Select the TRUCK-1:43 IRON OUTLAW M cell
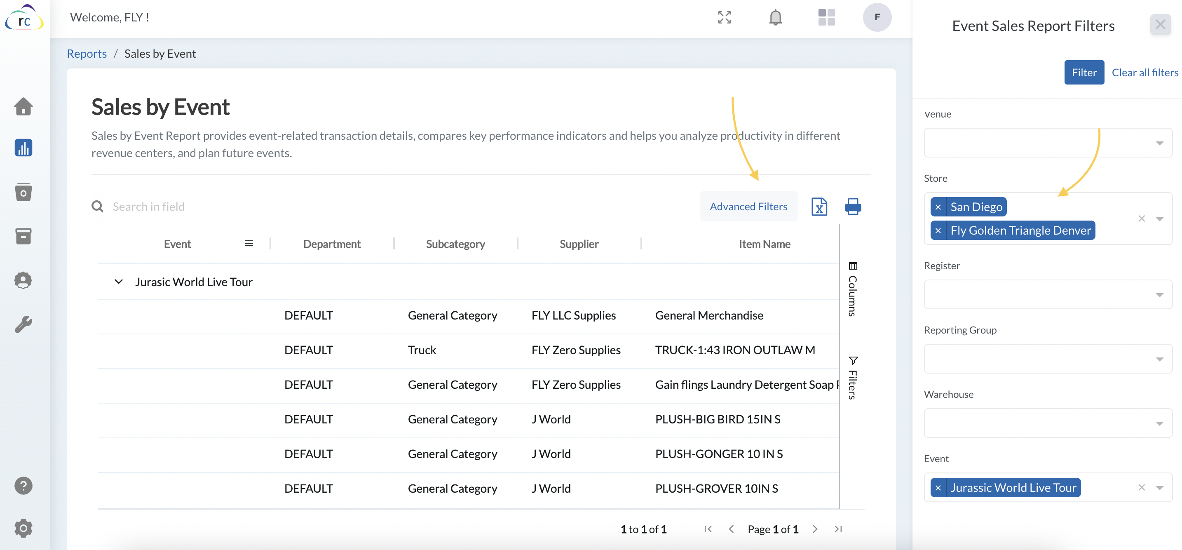Screen dimensions: 1182x550 click(735, 350)
